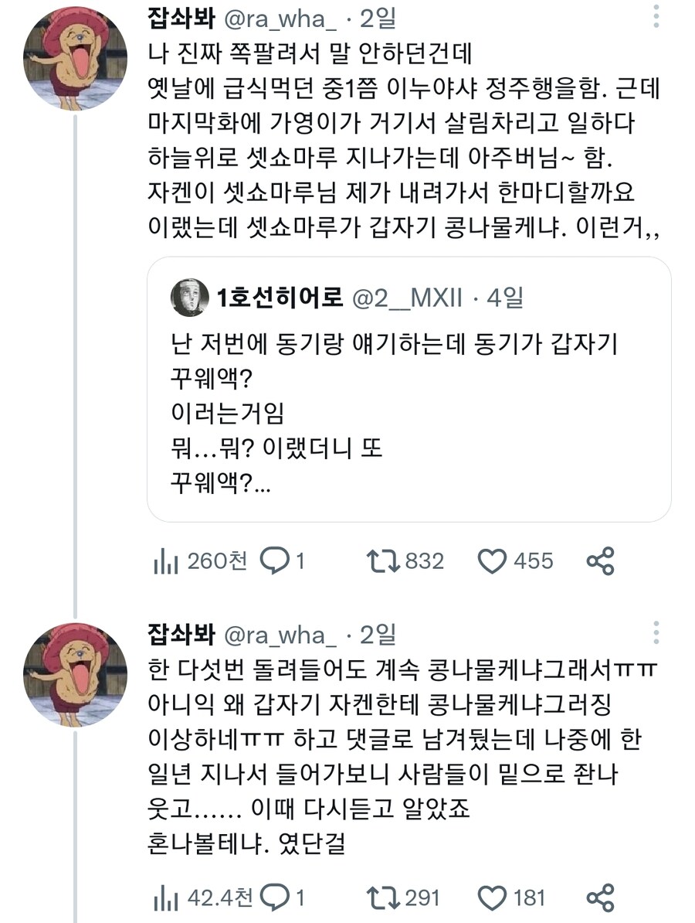Open 1호선히어로 avatar in quoted tweet
Image resolution: width=695 pixels, height=923 pixels.
click(x=189, y=297)
